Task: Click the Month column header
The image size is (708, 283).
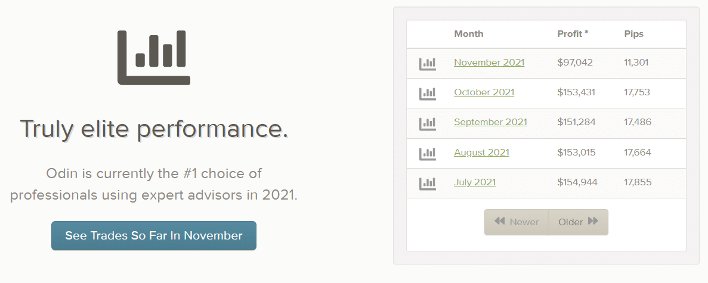Action: click(469, 34)
